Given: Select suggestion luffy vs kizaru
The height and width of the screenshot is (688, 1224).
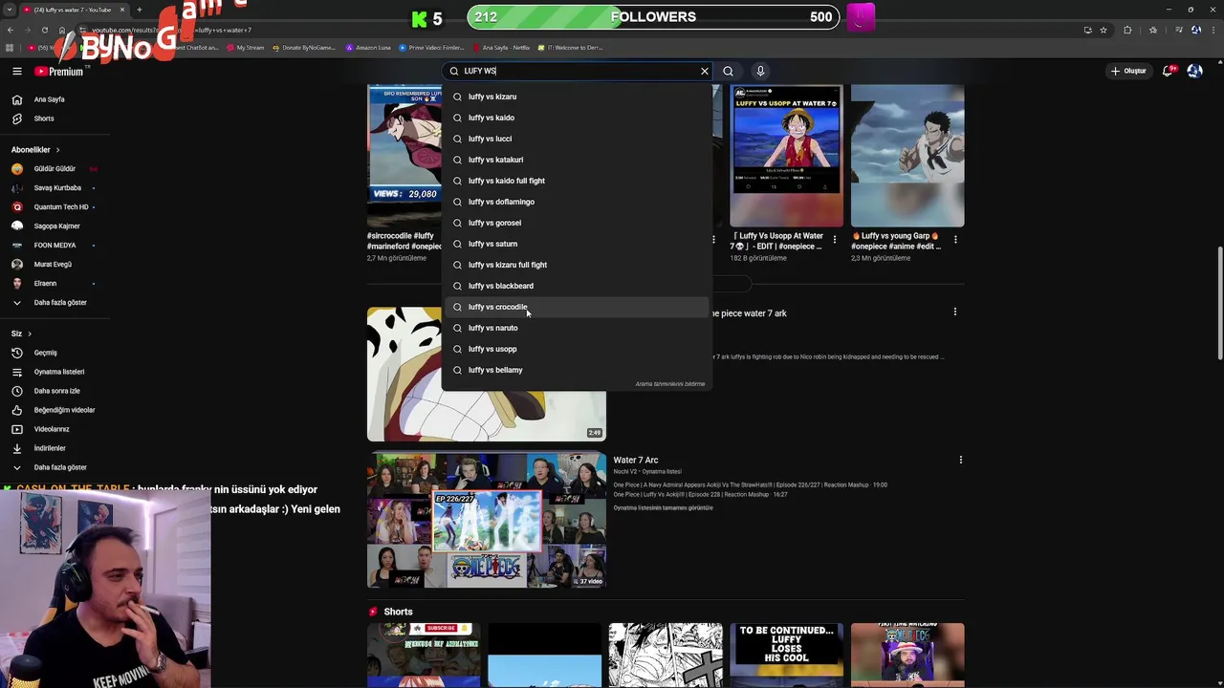Looking at the screenshot, I should point(577,97).
